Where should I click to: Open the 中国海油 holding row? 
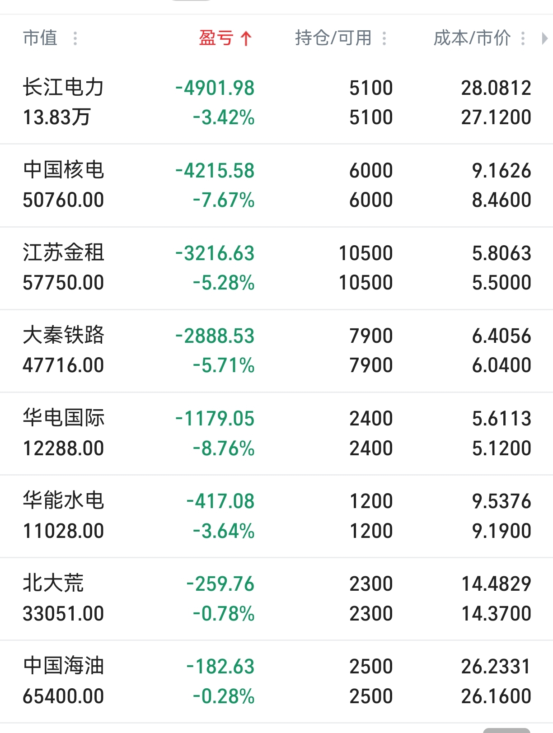276,681
